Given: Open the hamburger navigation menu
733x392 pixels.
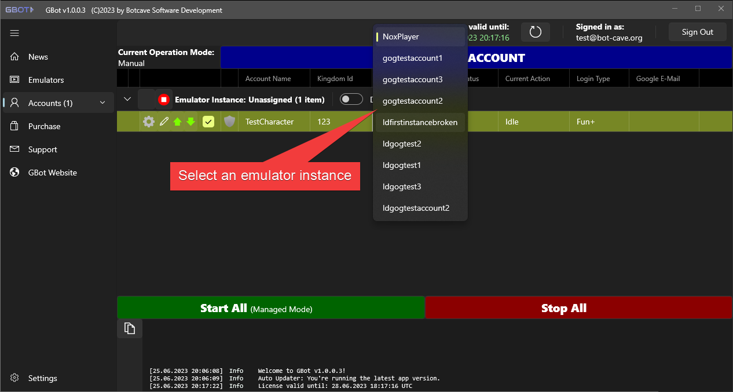Looking at the screenshot, I should pos(14,33).
